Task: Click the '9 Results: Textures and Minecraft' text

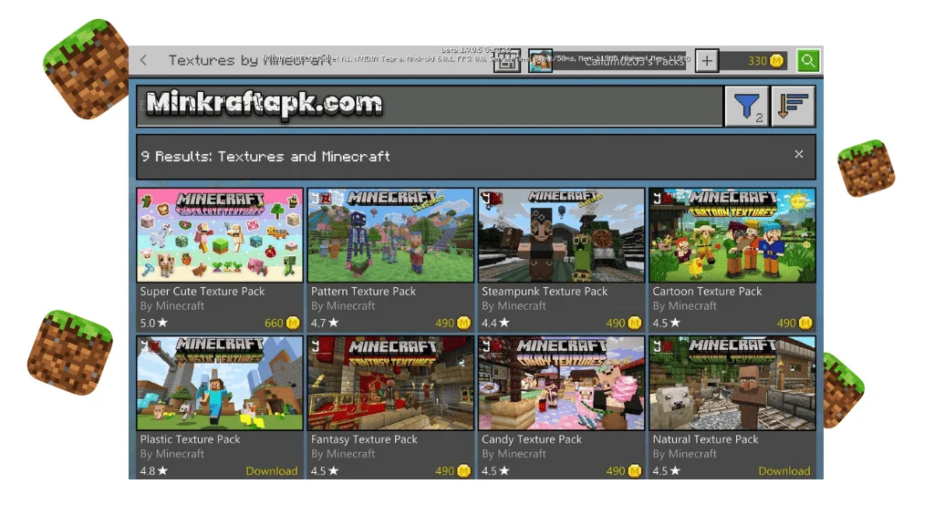Action: pos(265,156)
